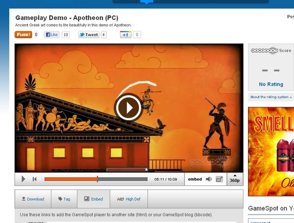The image size is (294, 223).
Task: Click the Fuse! share button
Action: [23, 34]
